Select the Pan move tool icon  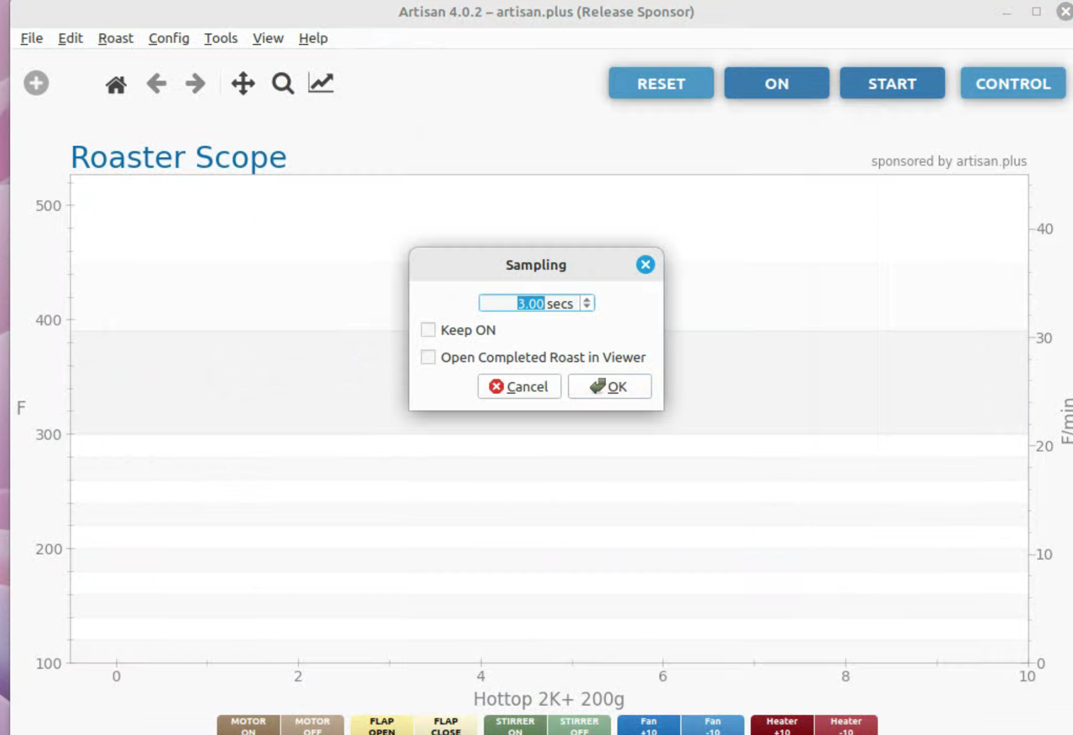(243, 84)
